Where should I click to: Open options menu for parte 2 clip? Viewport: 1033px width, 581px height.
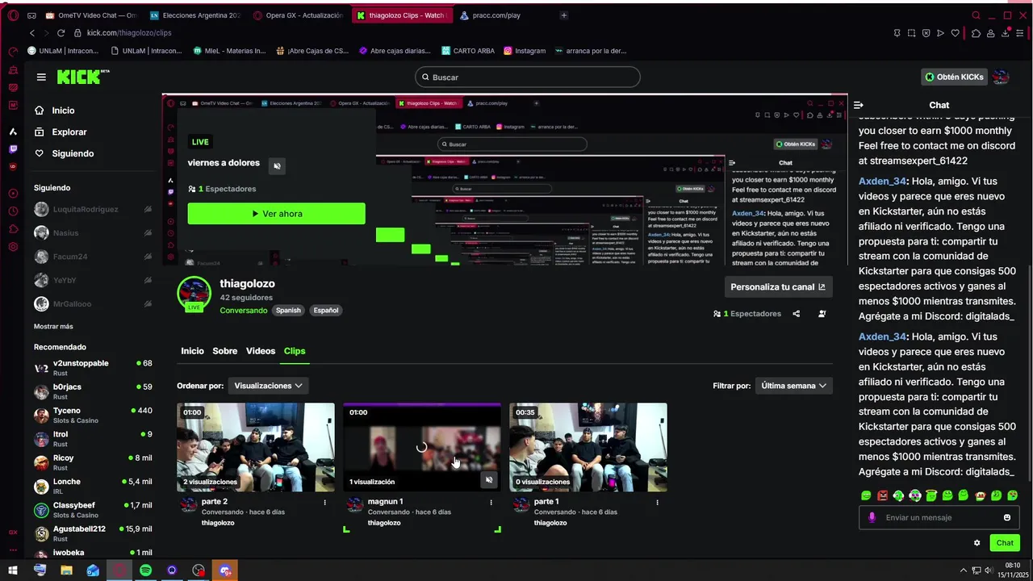(325, 502)
